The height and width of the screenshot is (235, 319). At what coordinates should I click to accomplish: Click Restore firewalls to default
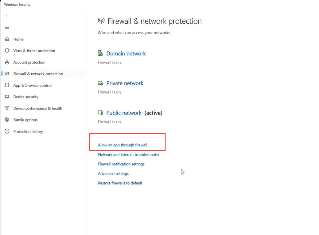120,183
